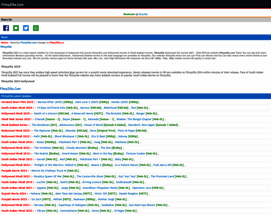Open the Robinhood movie link
The image size is (271, 214).
pos(110,108)
